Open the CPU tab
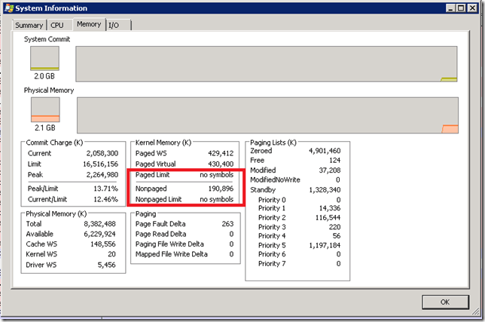485x322 pixels. [57, 25]
